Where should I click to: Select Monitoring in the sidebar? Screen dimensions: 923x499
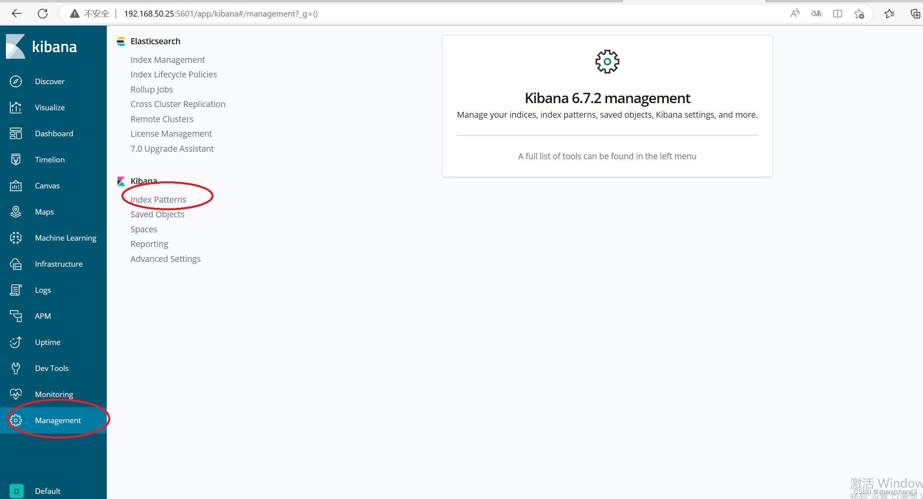[x=54, y=394]
